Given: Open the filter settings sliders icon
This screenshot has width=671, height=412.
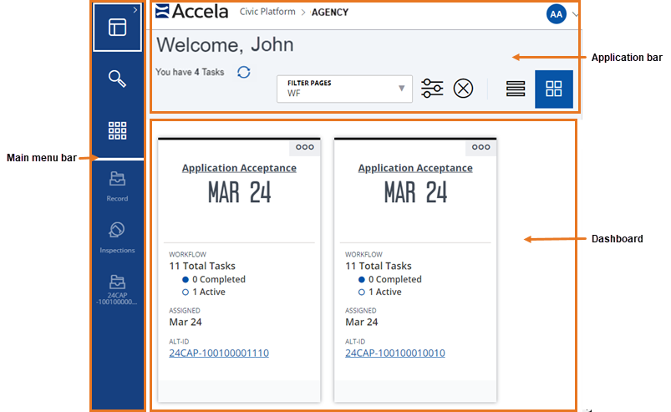Looking at the screenshot, I should (x=432, y=89).
